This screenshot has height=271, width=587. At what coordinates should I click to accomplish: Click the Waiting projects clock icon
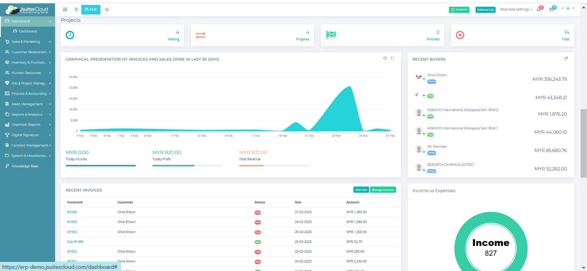coord(70,35)
